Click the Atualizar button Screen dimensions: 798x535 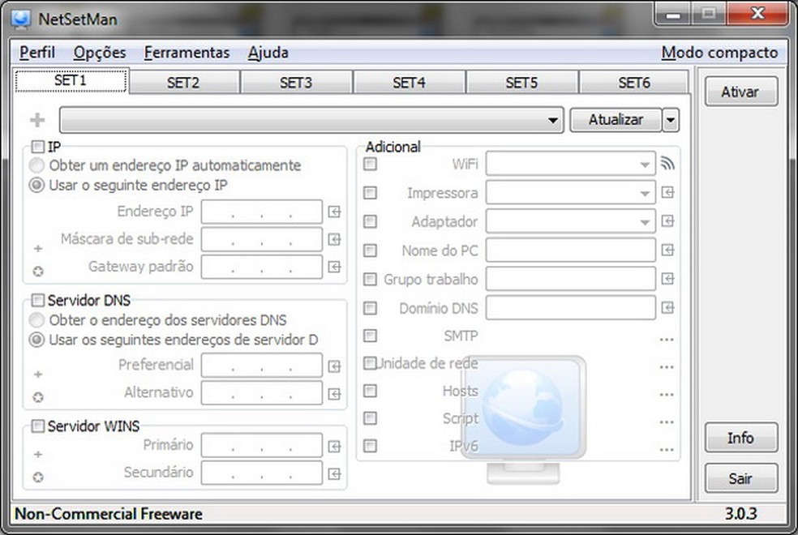(x=616, y=120)
